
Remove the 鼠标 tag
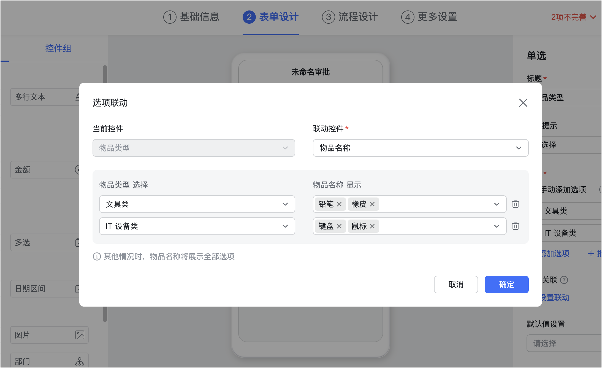[372, 226]
